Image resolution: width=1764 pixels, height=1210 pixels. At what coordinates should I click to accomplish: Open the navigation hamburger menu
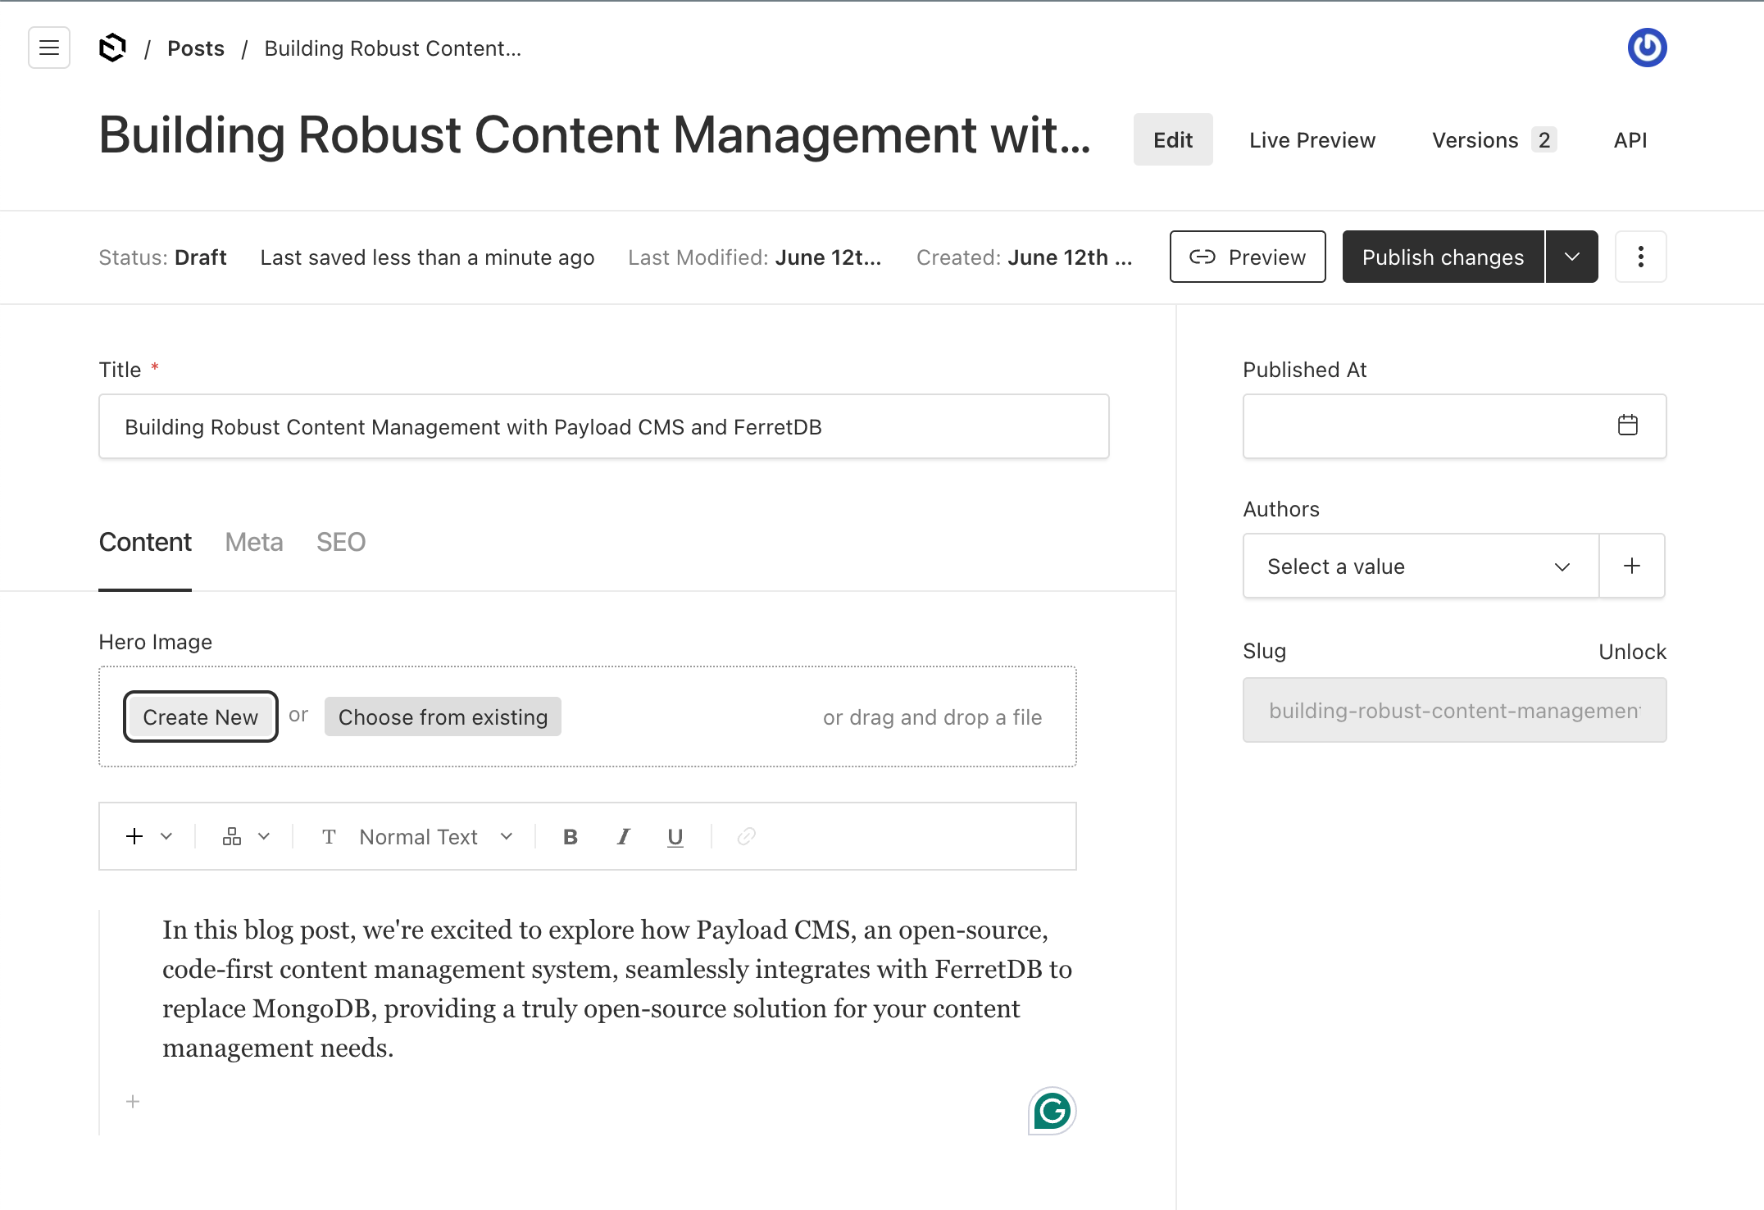click(x=48, y=48)
